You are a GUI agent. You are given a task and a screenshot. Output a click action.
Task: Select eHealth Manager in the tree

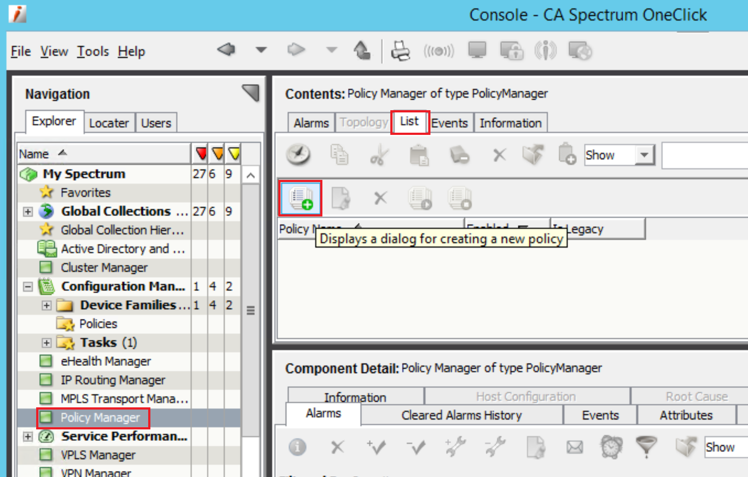click(105, 361)
